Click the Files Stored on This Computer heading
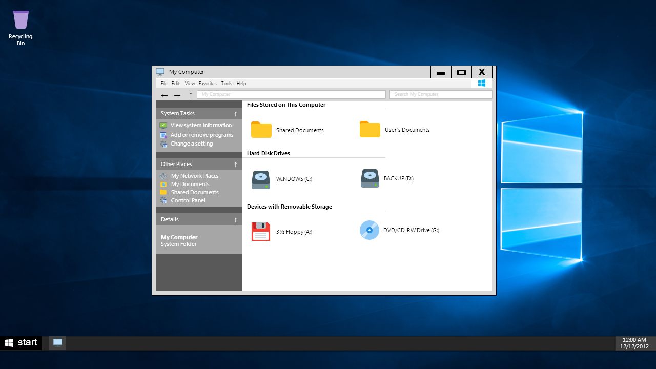Image resolution: width=656 pixels, height=369 pixels. 286,105
